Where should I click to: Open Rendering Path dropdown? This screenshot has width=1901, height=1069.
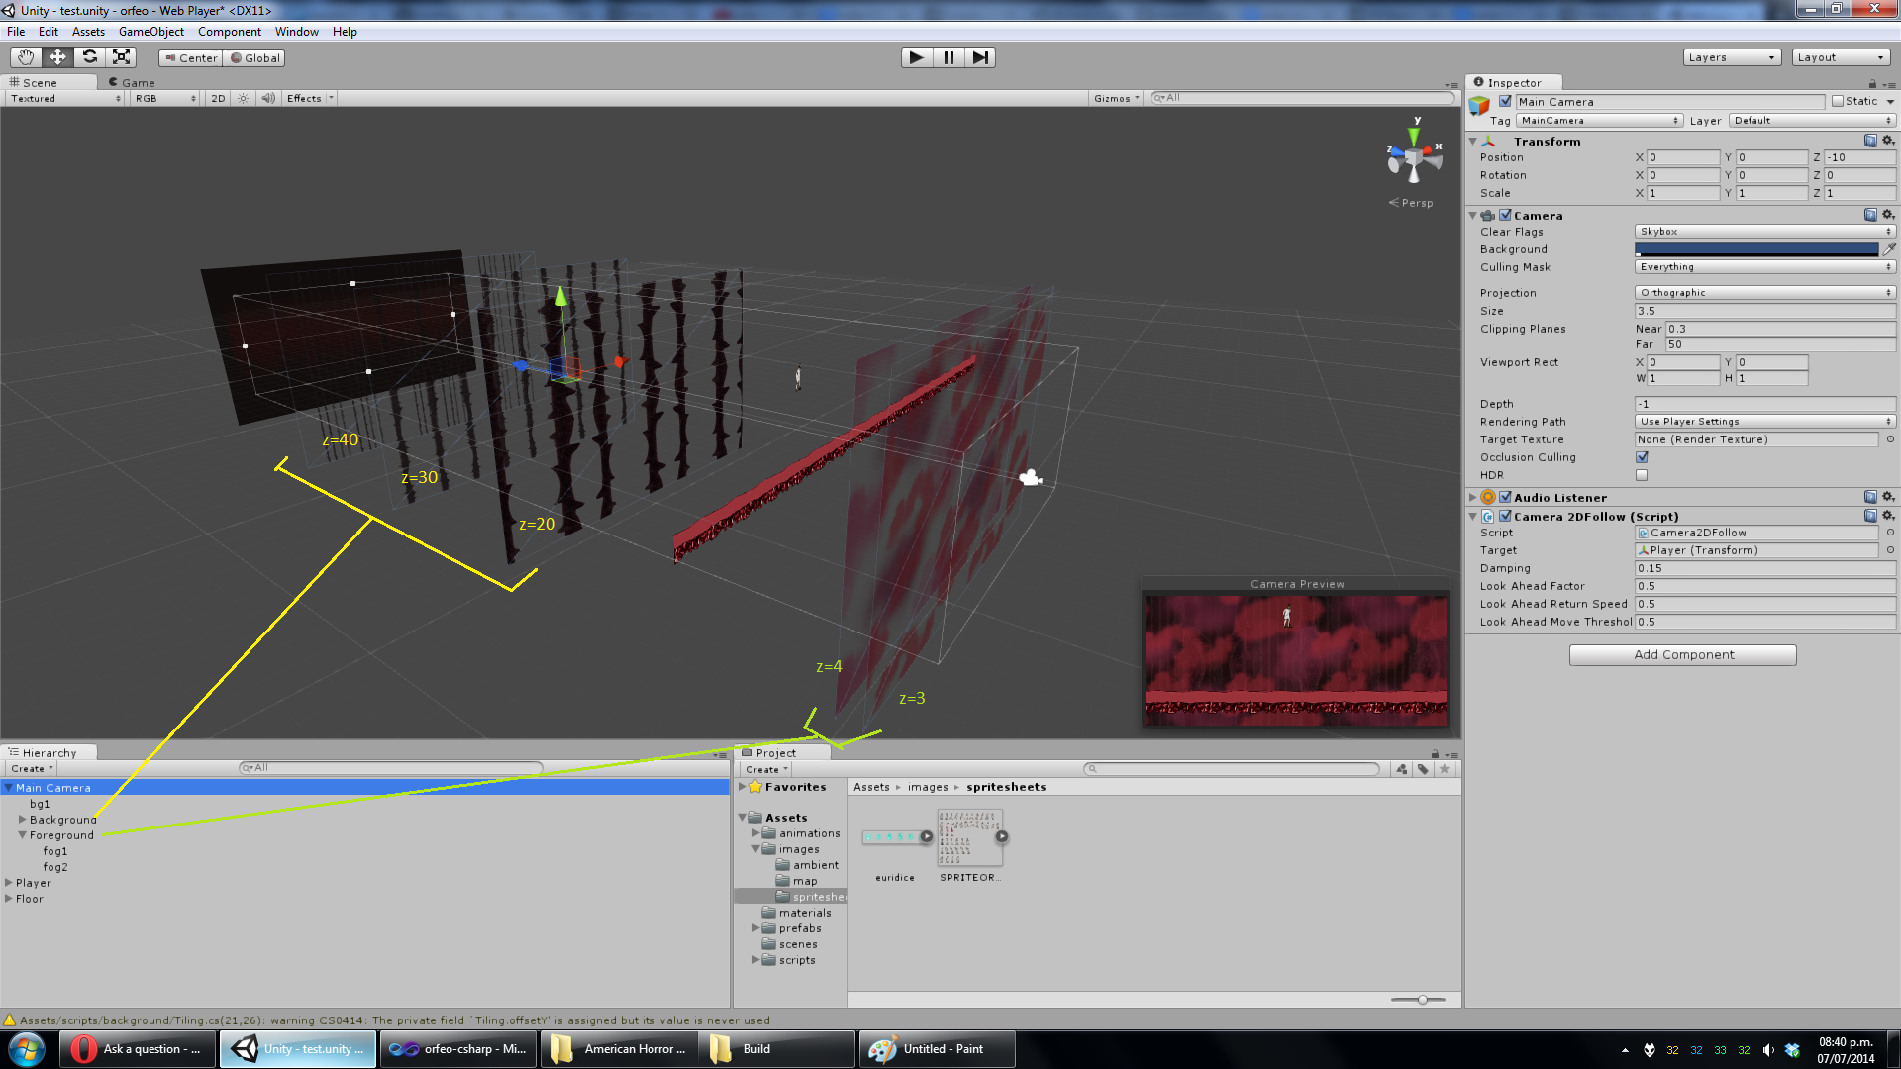pyautogui.click(x=1764, y=422)
